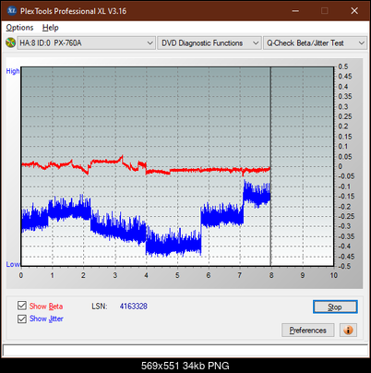
Task: Open the Help menu
Action: (x=51, y=28)
